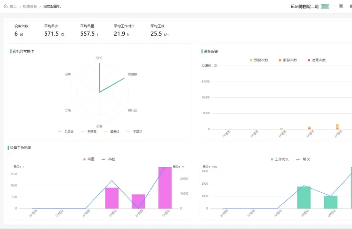Screen dimensions: 352x229
Task: Click the 防碰撞 axis label on radar
Action: tap(133, 74)
